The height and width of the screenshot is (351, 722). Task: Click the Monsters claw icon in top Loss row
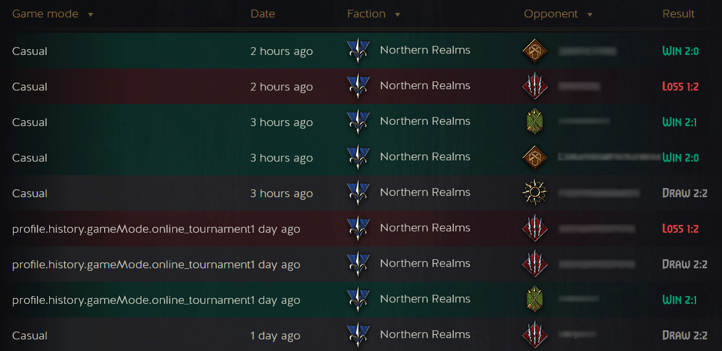click(535, 86)
